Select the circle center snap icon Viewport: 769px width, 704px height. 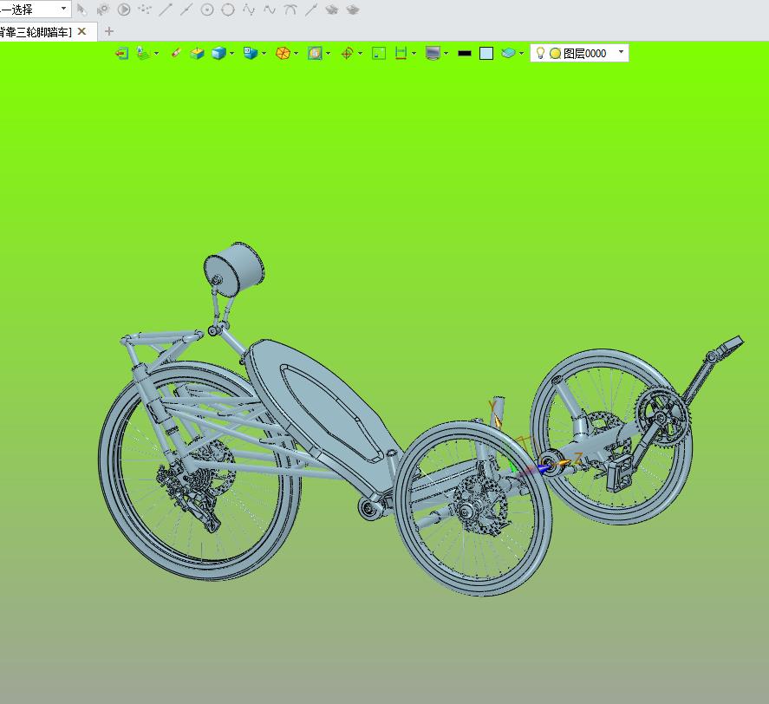coord(207,10)
